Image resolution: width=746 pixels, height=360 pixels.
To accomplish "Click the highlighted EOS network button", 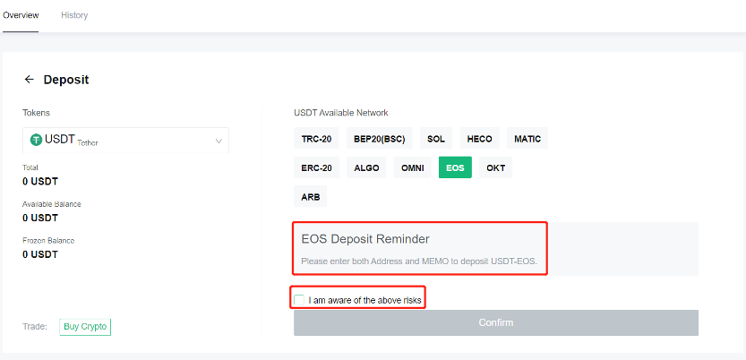I will (x=455, y=167).
